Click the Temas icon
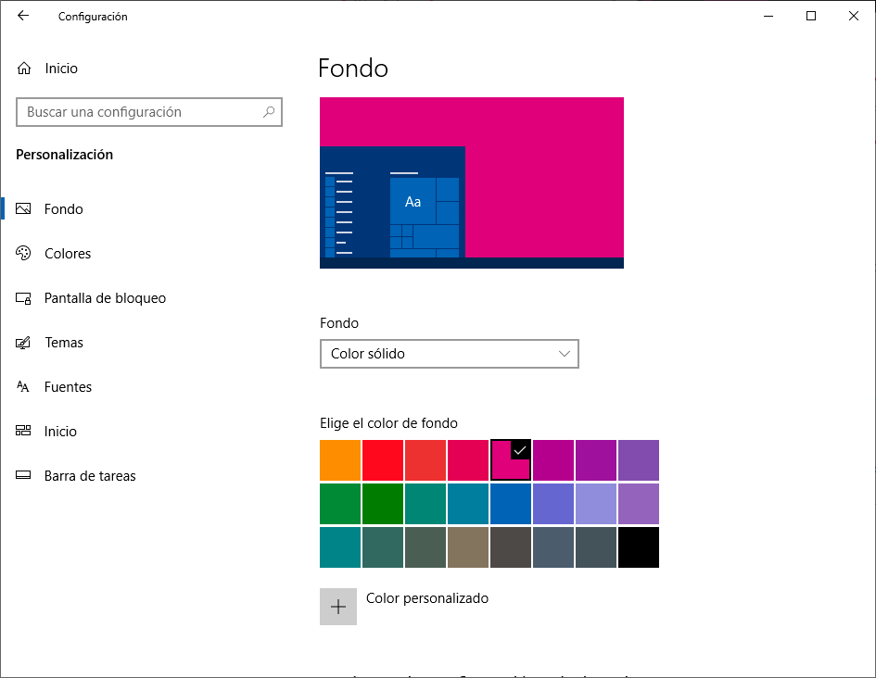 pyautogui.click(x=24, y=343)
